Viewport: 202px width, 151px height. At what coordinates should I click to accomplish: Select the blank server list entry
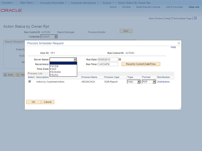[x=63, y=63]
